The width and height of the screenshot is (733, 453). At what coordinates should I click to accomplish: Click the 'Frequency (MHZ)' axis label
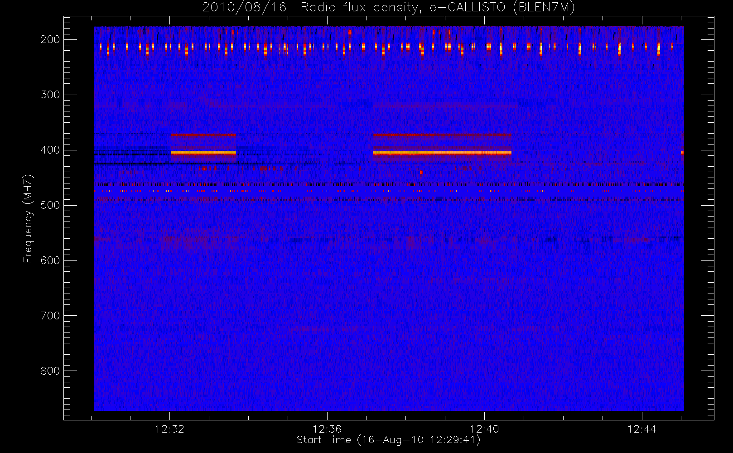click(x=28, y=218)
